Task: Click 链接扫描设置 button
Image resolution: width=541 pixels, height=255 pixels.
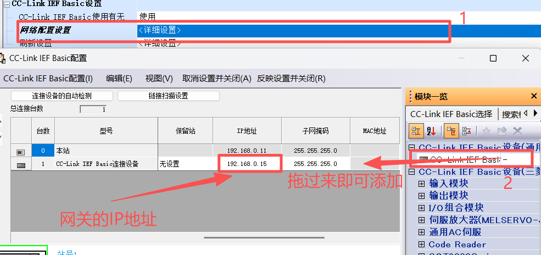Action: 169,96
